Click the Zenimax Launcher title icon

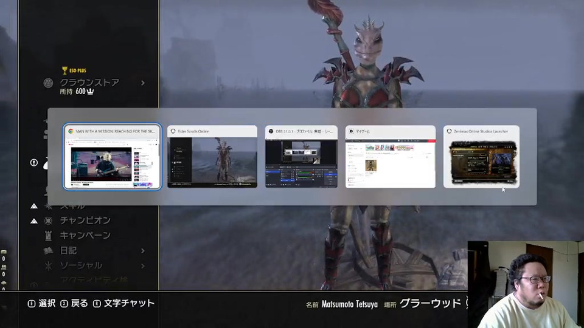pos(449,131)
